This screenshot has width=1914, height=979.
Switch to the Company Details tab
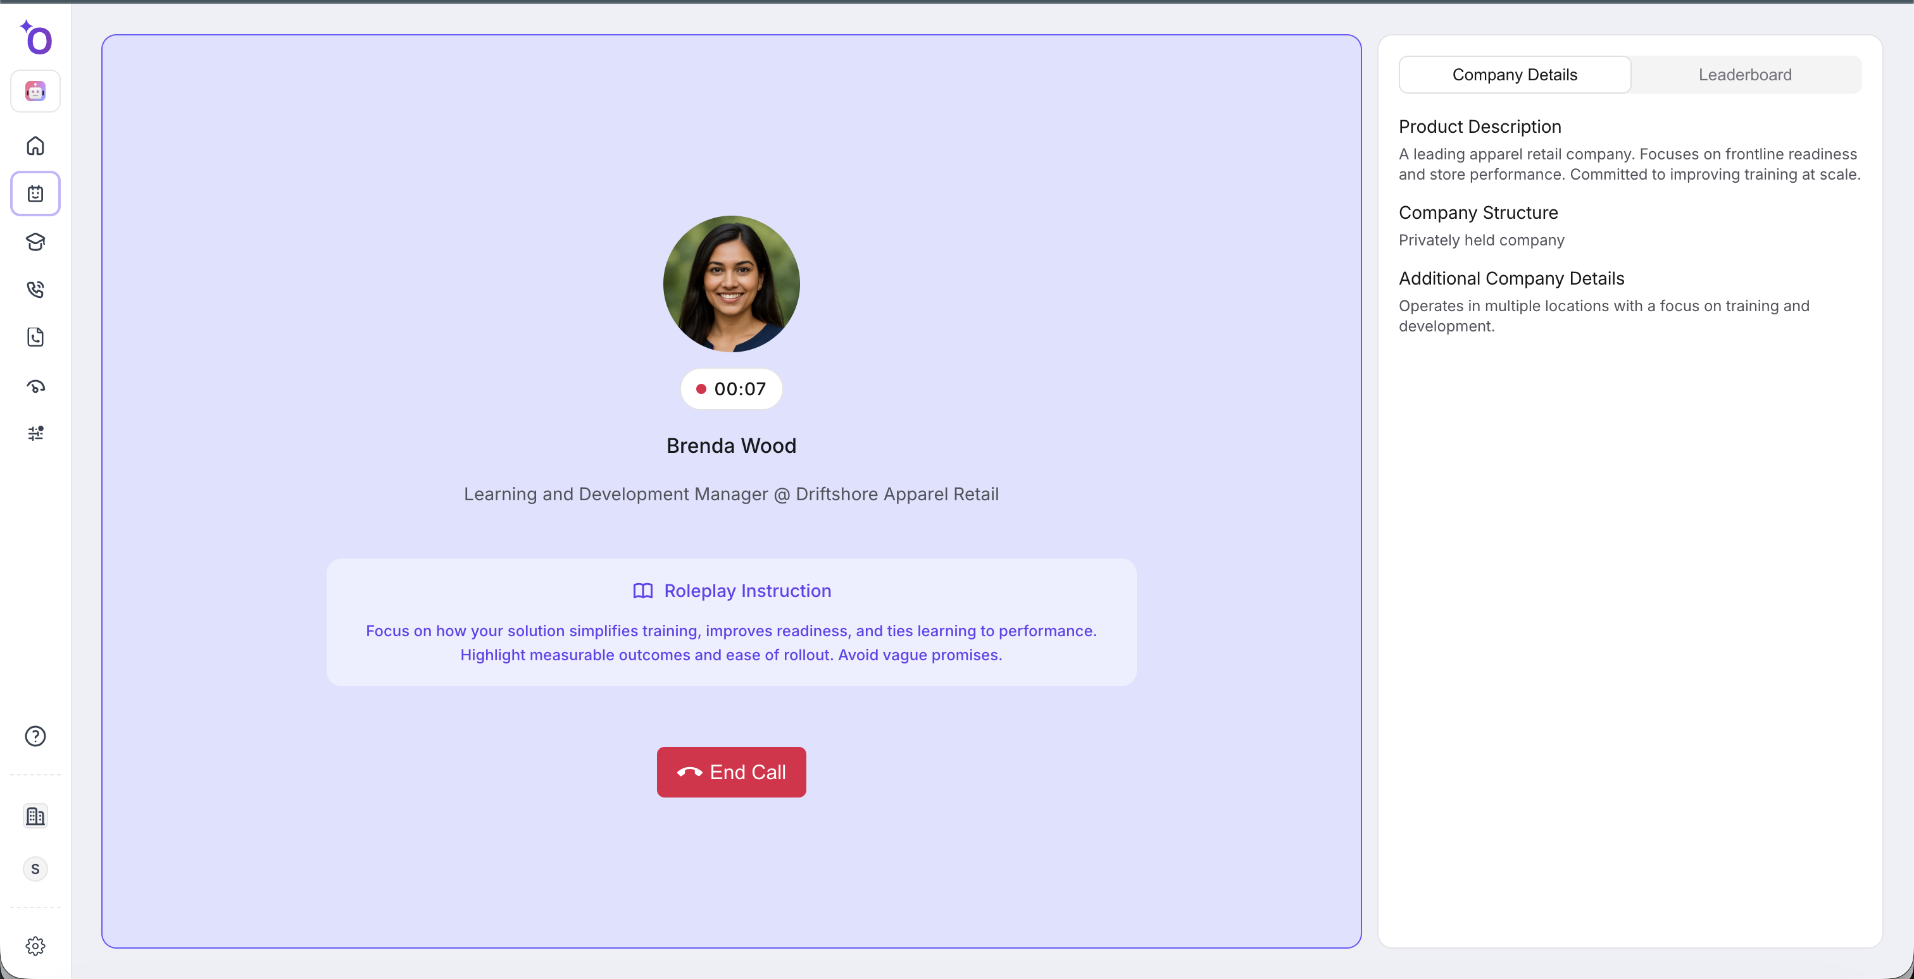coord(1514,75)
